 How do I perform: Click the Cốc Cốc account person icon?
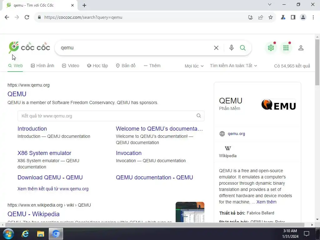click(301, 48)
